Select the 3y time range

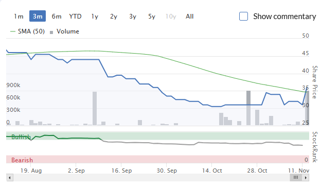(133, 16)
